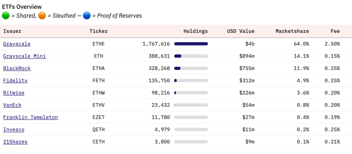Open the Grayscale Mini issuer link
The width and height of the screenshot is (352, 154).
coord(24,56)
